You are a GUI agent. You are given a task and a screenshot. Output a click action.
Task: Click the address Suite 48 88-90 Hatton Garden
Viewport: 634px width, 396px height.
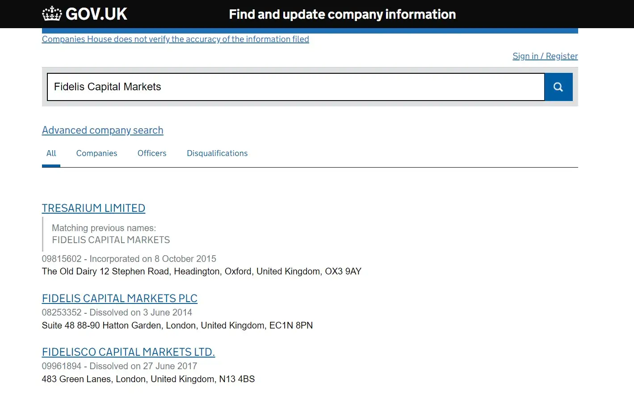click(x=177, y=325)
